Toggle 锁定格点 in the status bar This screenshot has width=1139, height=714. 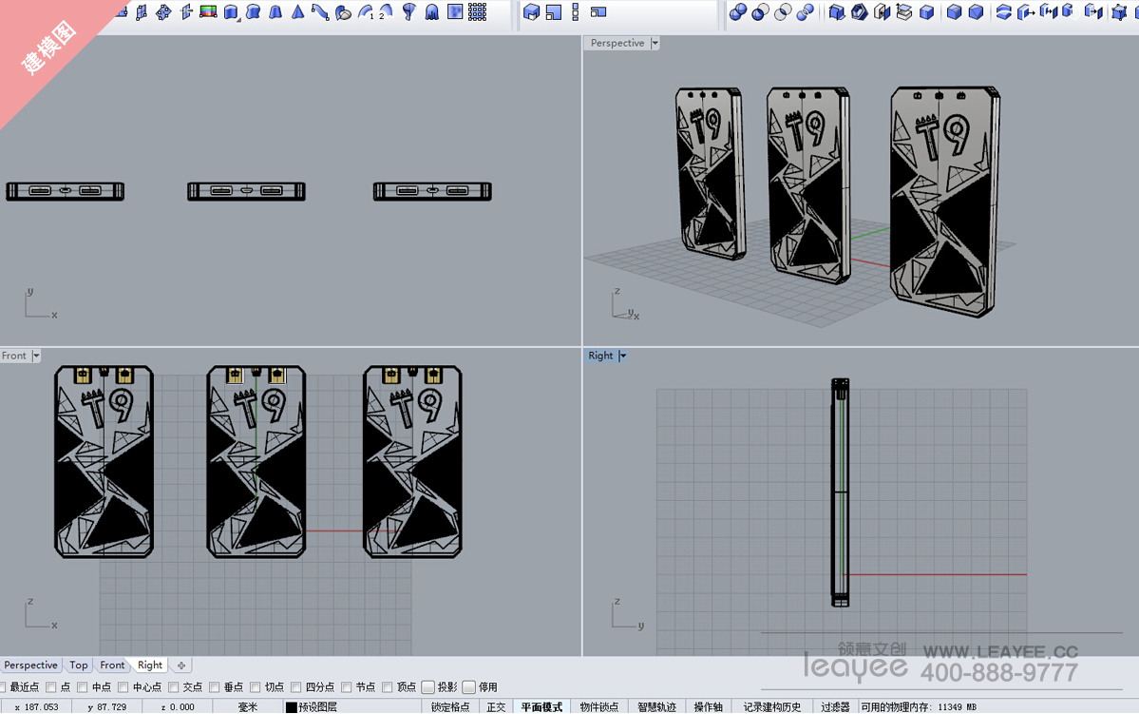(x=449, y=707)
